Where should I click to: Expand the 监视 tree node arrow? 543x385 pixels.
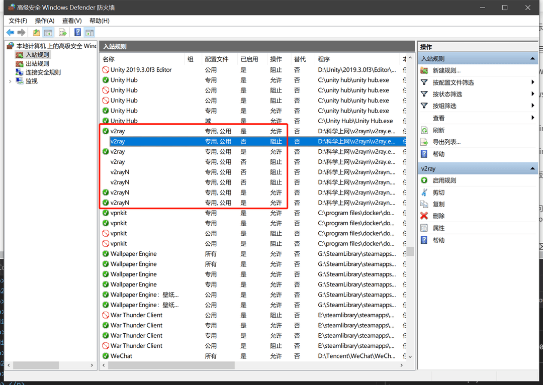(x=10, y=81)
